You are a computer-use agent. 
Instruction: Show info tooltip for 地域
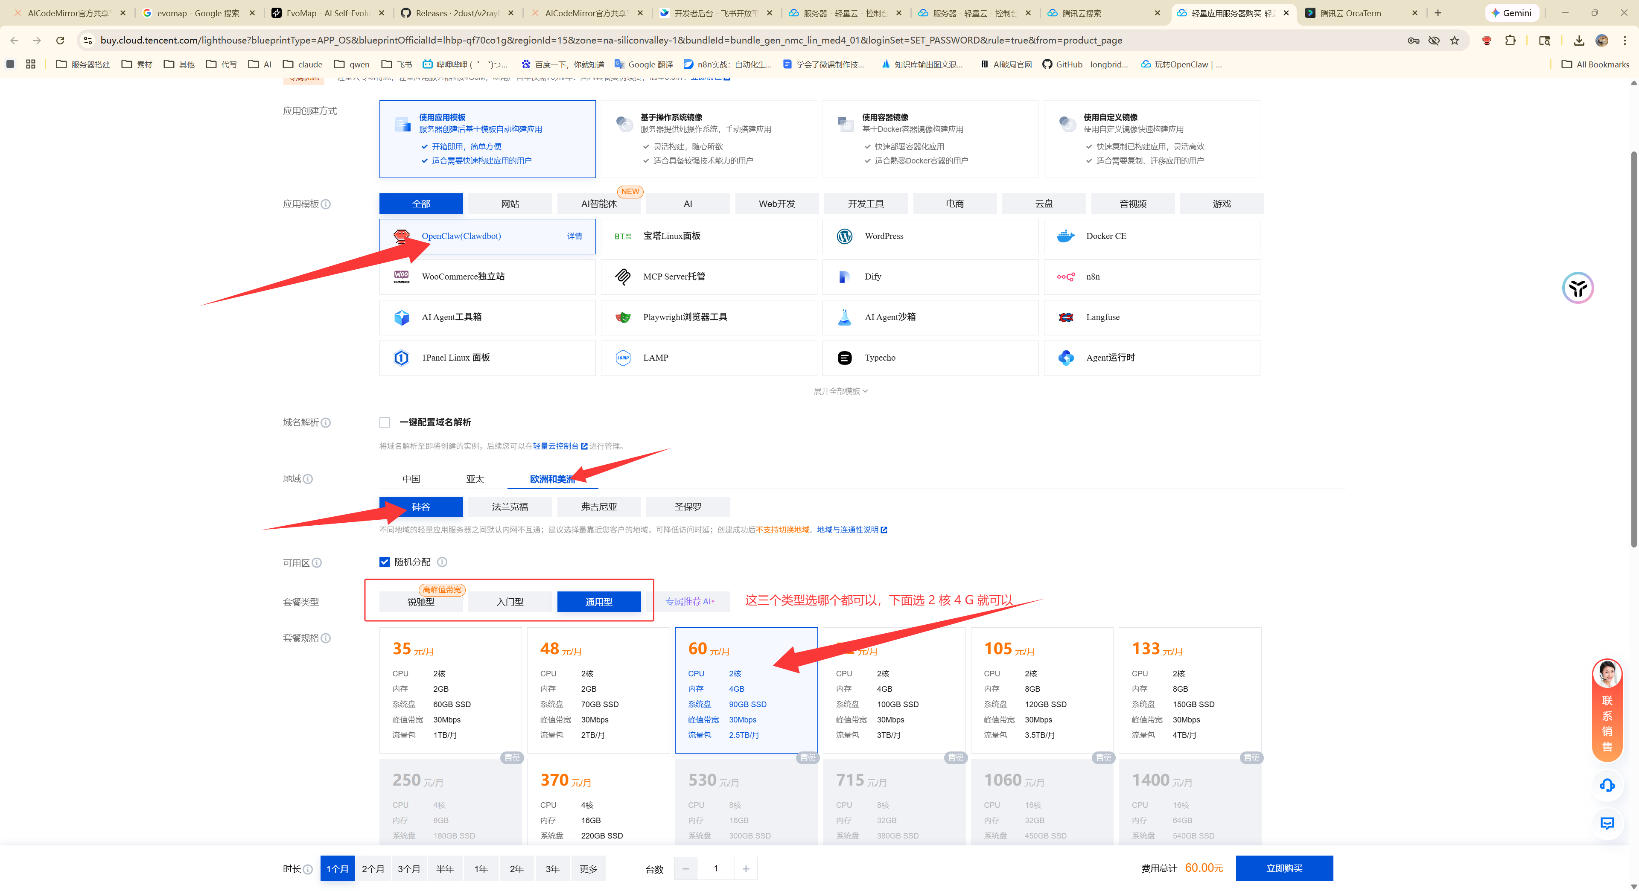point(308,479)
